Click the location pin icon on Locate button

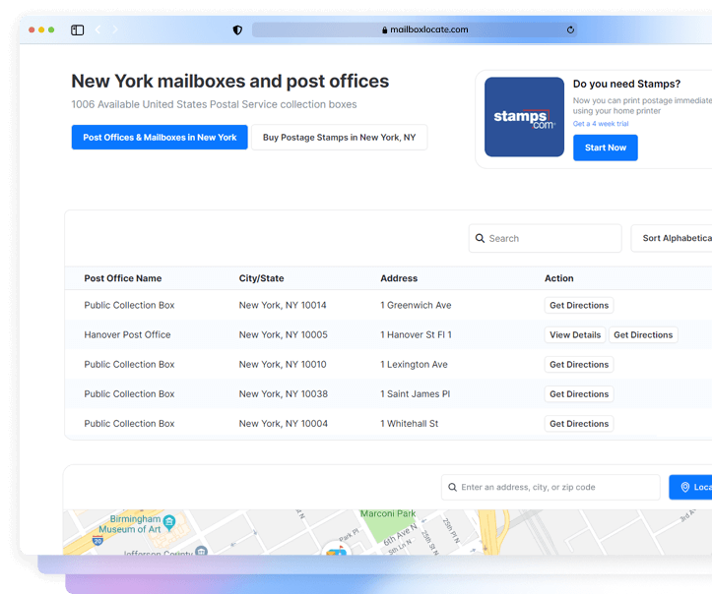(685, 487)
